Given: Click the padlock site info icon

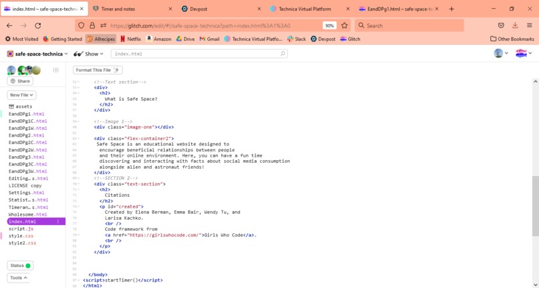Looking at the screenshot, I should tap(92, 25).
